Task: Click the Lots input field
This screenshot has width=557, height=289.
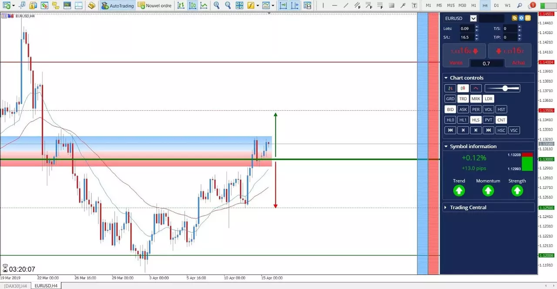Action: (x=466, y=28)
